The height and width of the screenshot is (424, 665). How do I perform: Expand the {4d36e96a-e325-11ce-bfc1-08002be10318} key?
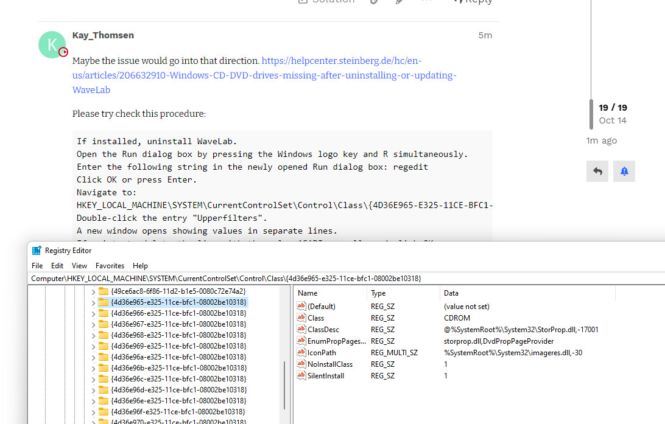(x=93, y=358)
